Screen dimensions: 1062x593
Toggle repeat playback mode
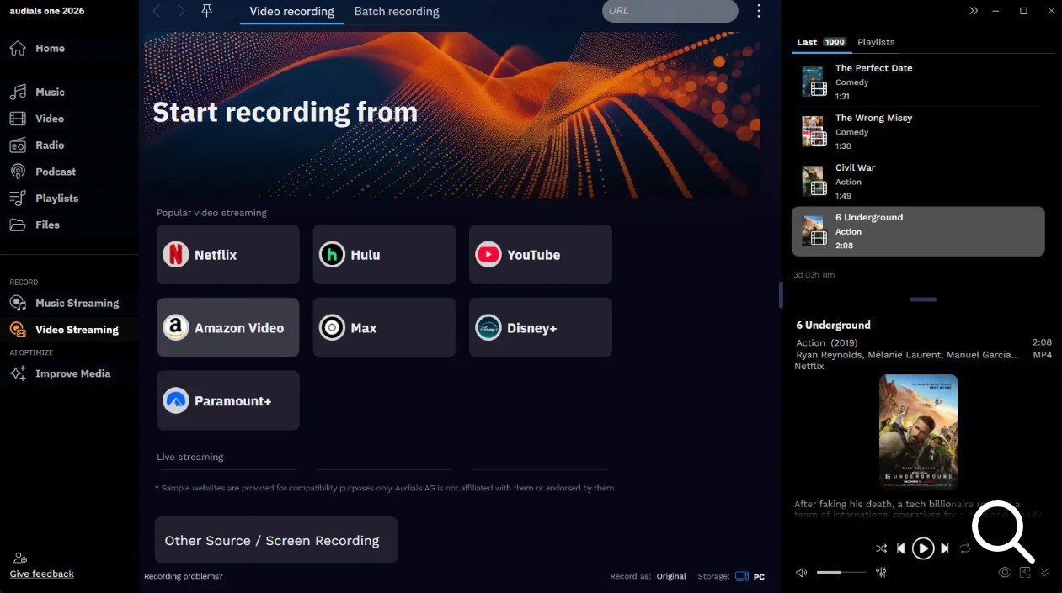pos(965,548)
